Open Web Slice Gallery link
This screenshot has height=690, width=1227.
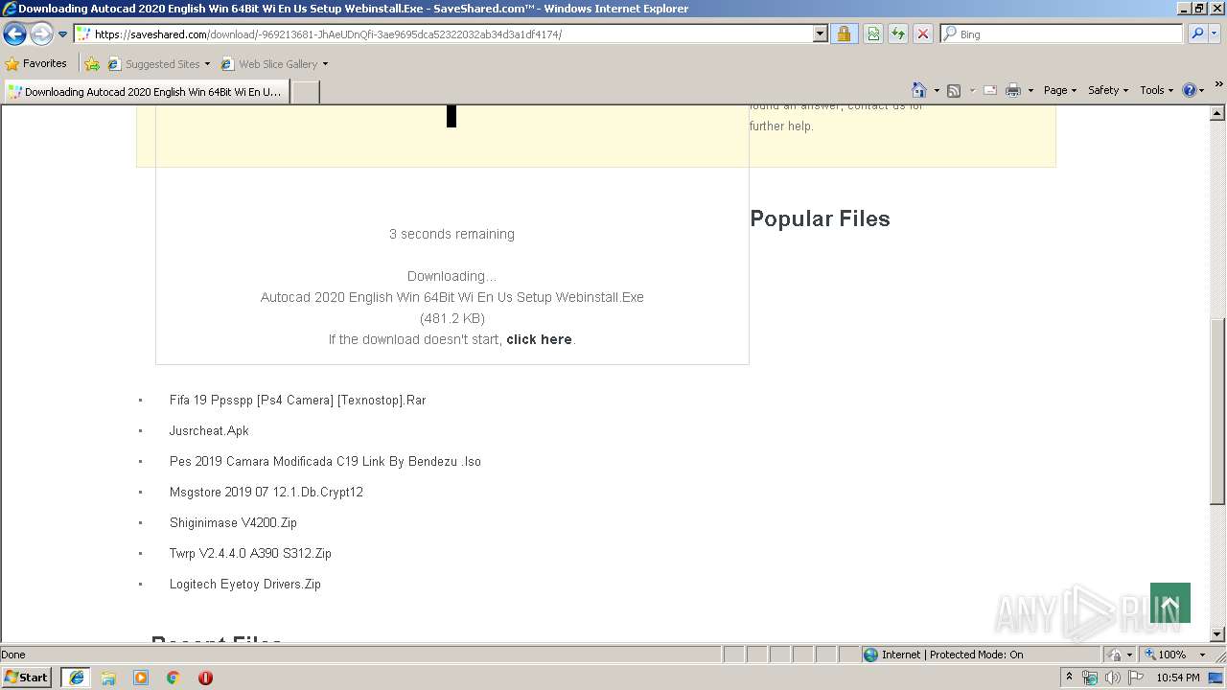click(x=274, y=64)
